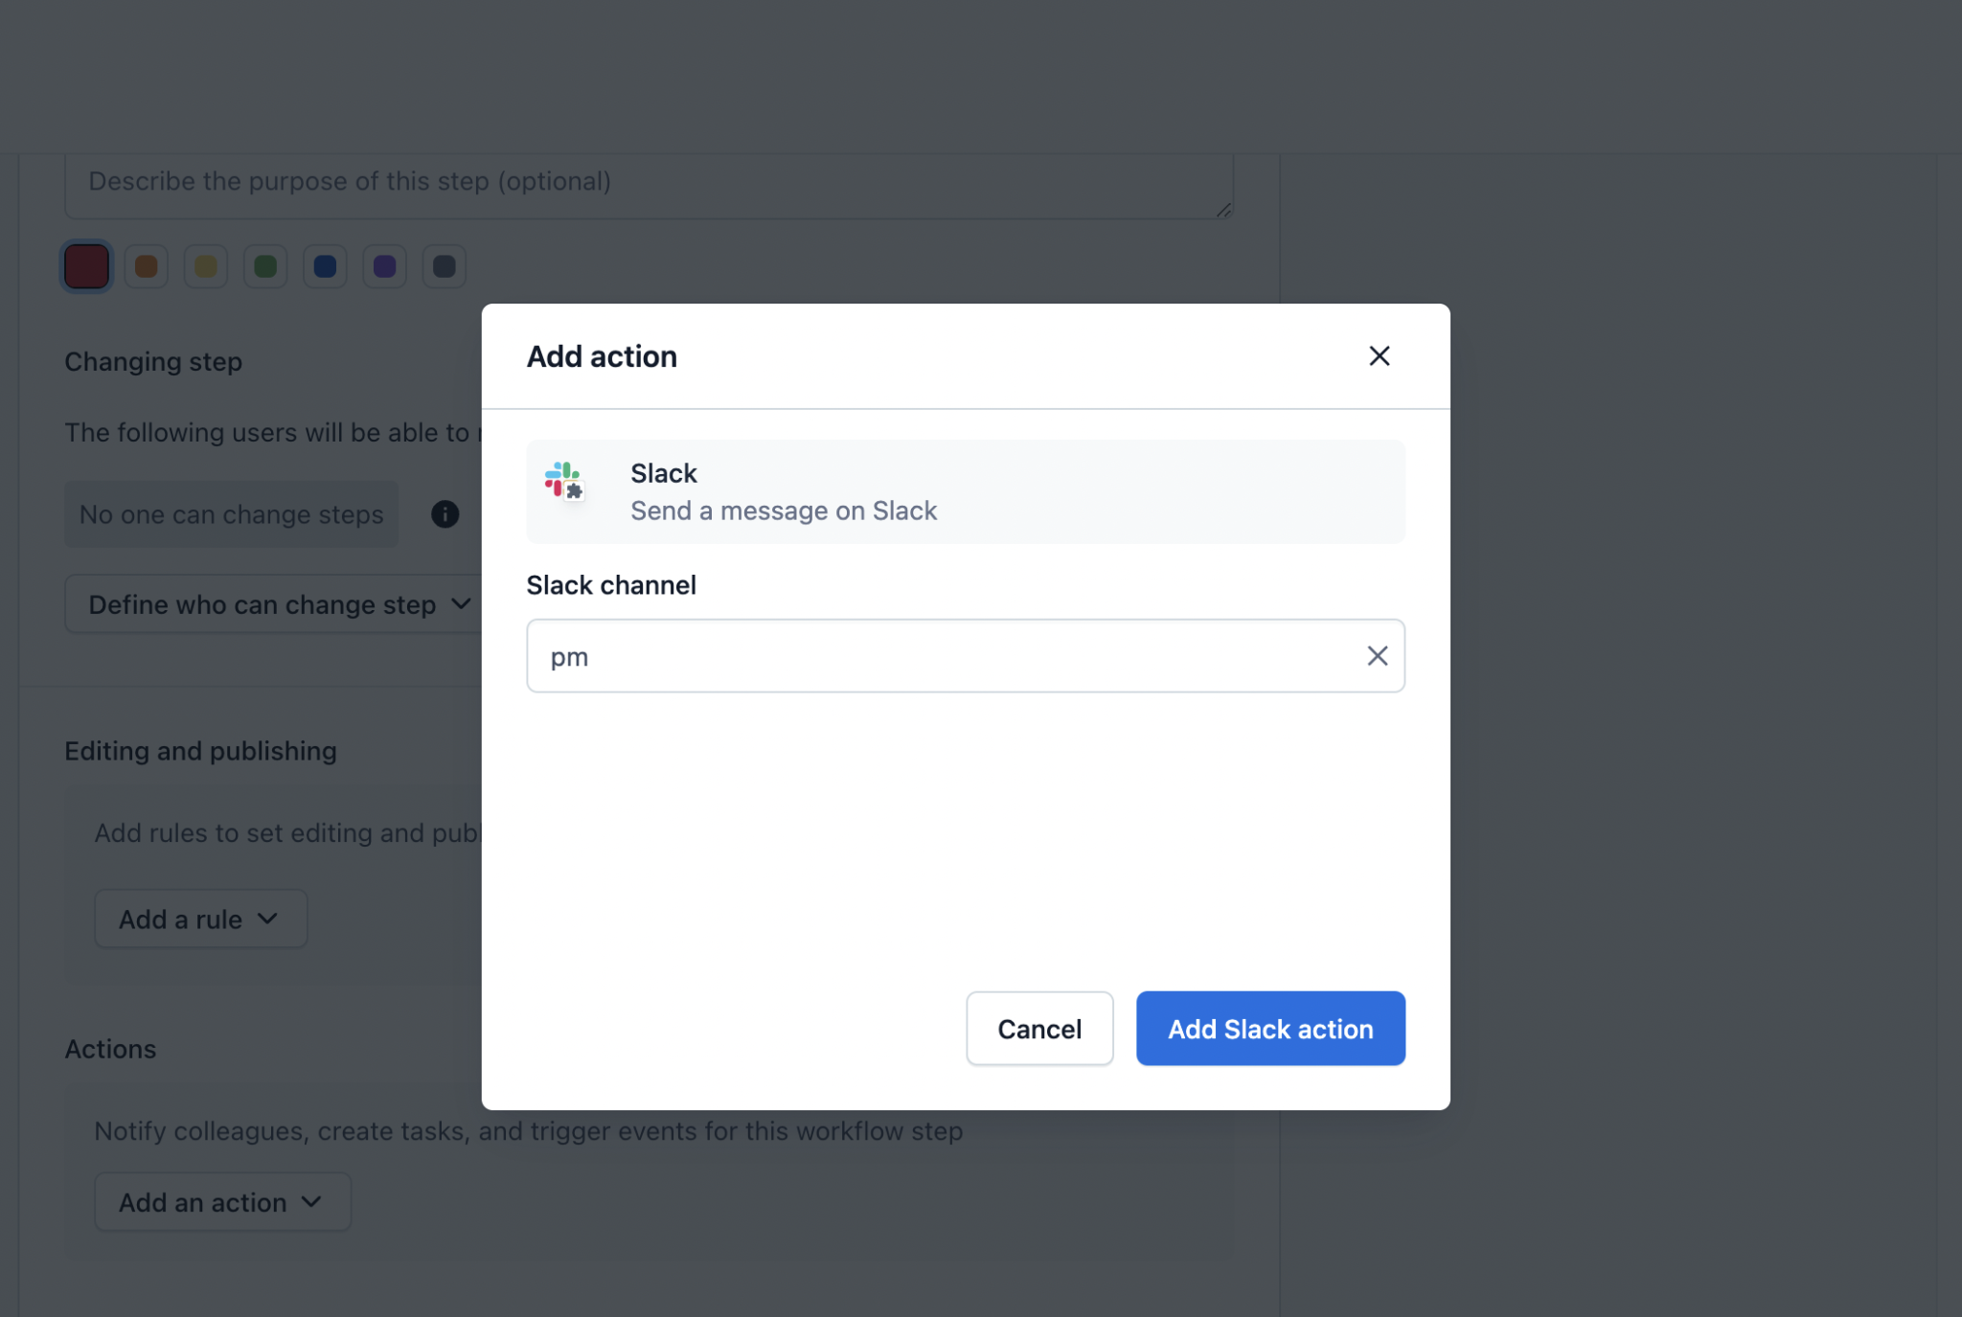Toggle the gray color swatch
The height and width of the screenshot is (1317, 1962).
(444, 264)
